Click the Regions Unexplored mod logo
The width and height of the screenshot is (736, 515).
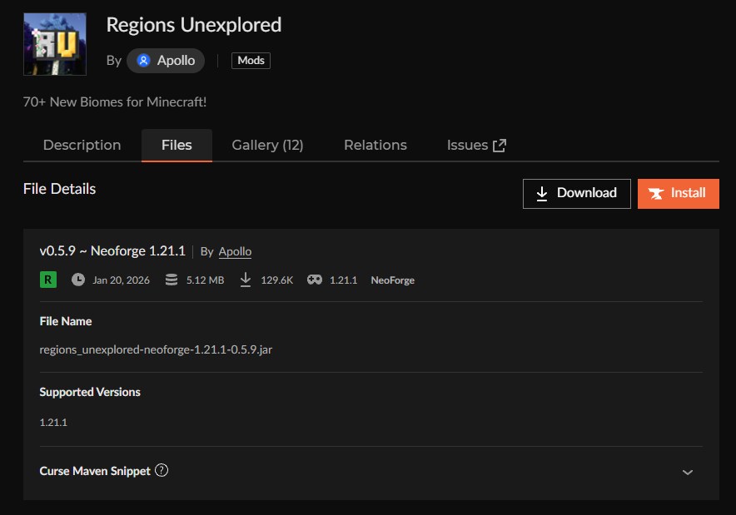(54, 44)
